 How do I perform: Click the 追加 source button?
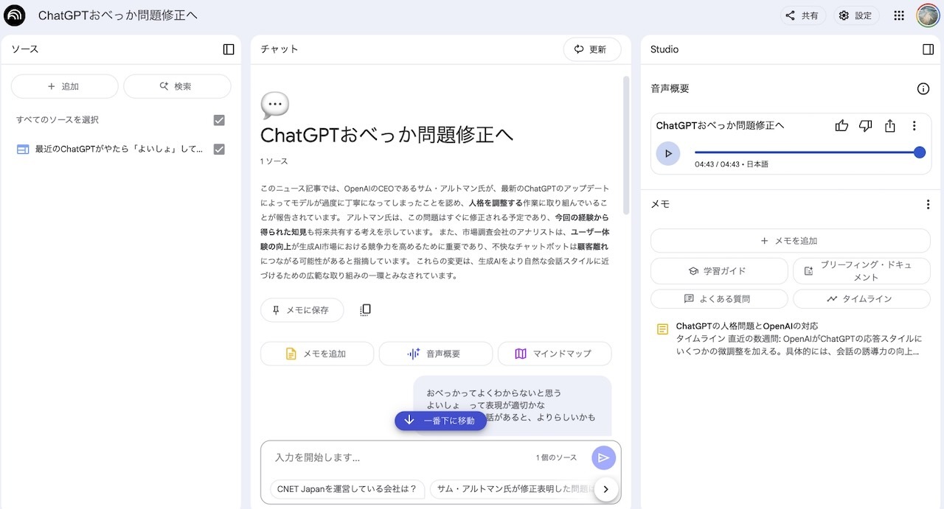coord(64,86)
